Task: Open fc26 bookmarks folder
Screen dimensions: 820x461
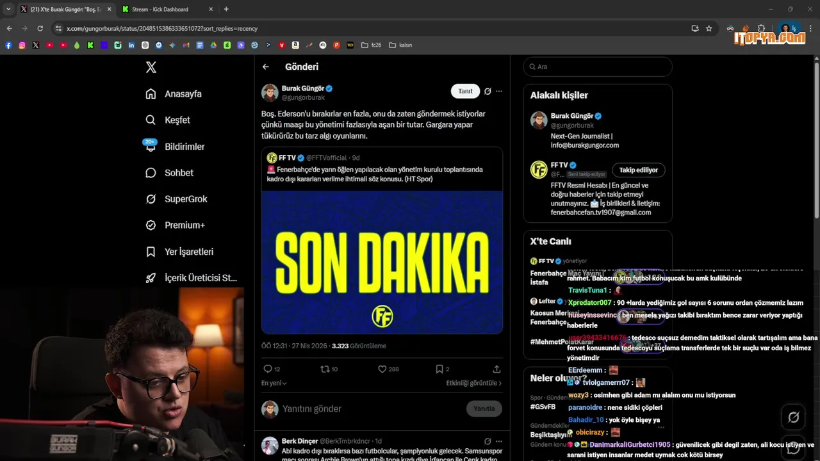Action: click(372, 45)
